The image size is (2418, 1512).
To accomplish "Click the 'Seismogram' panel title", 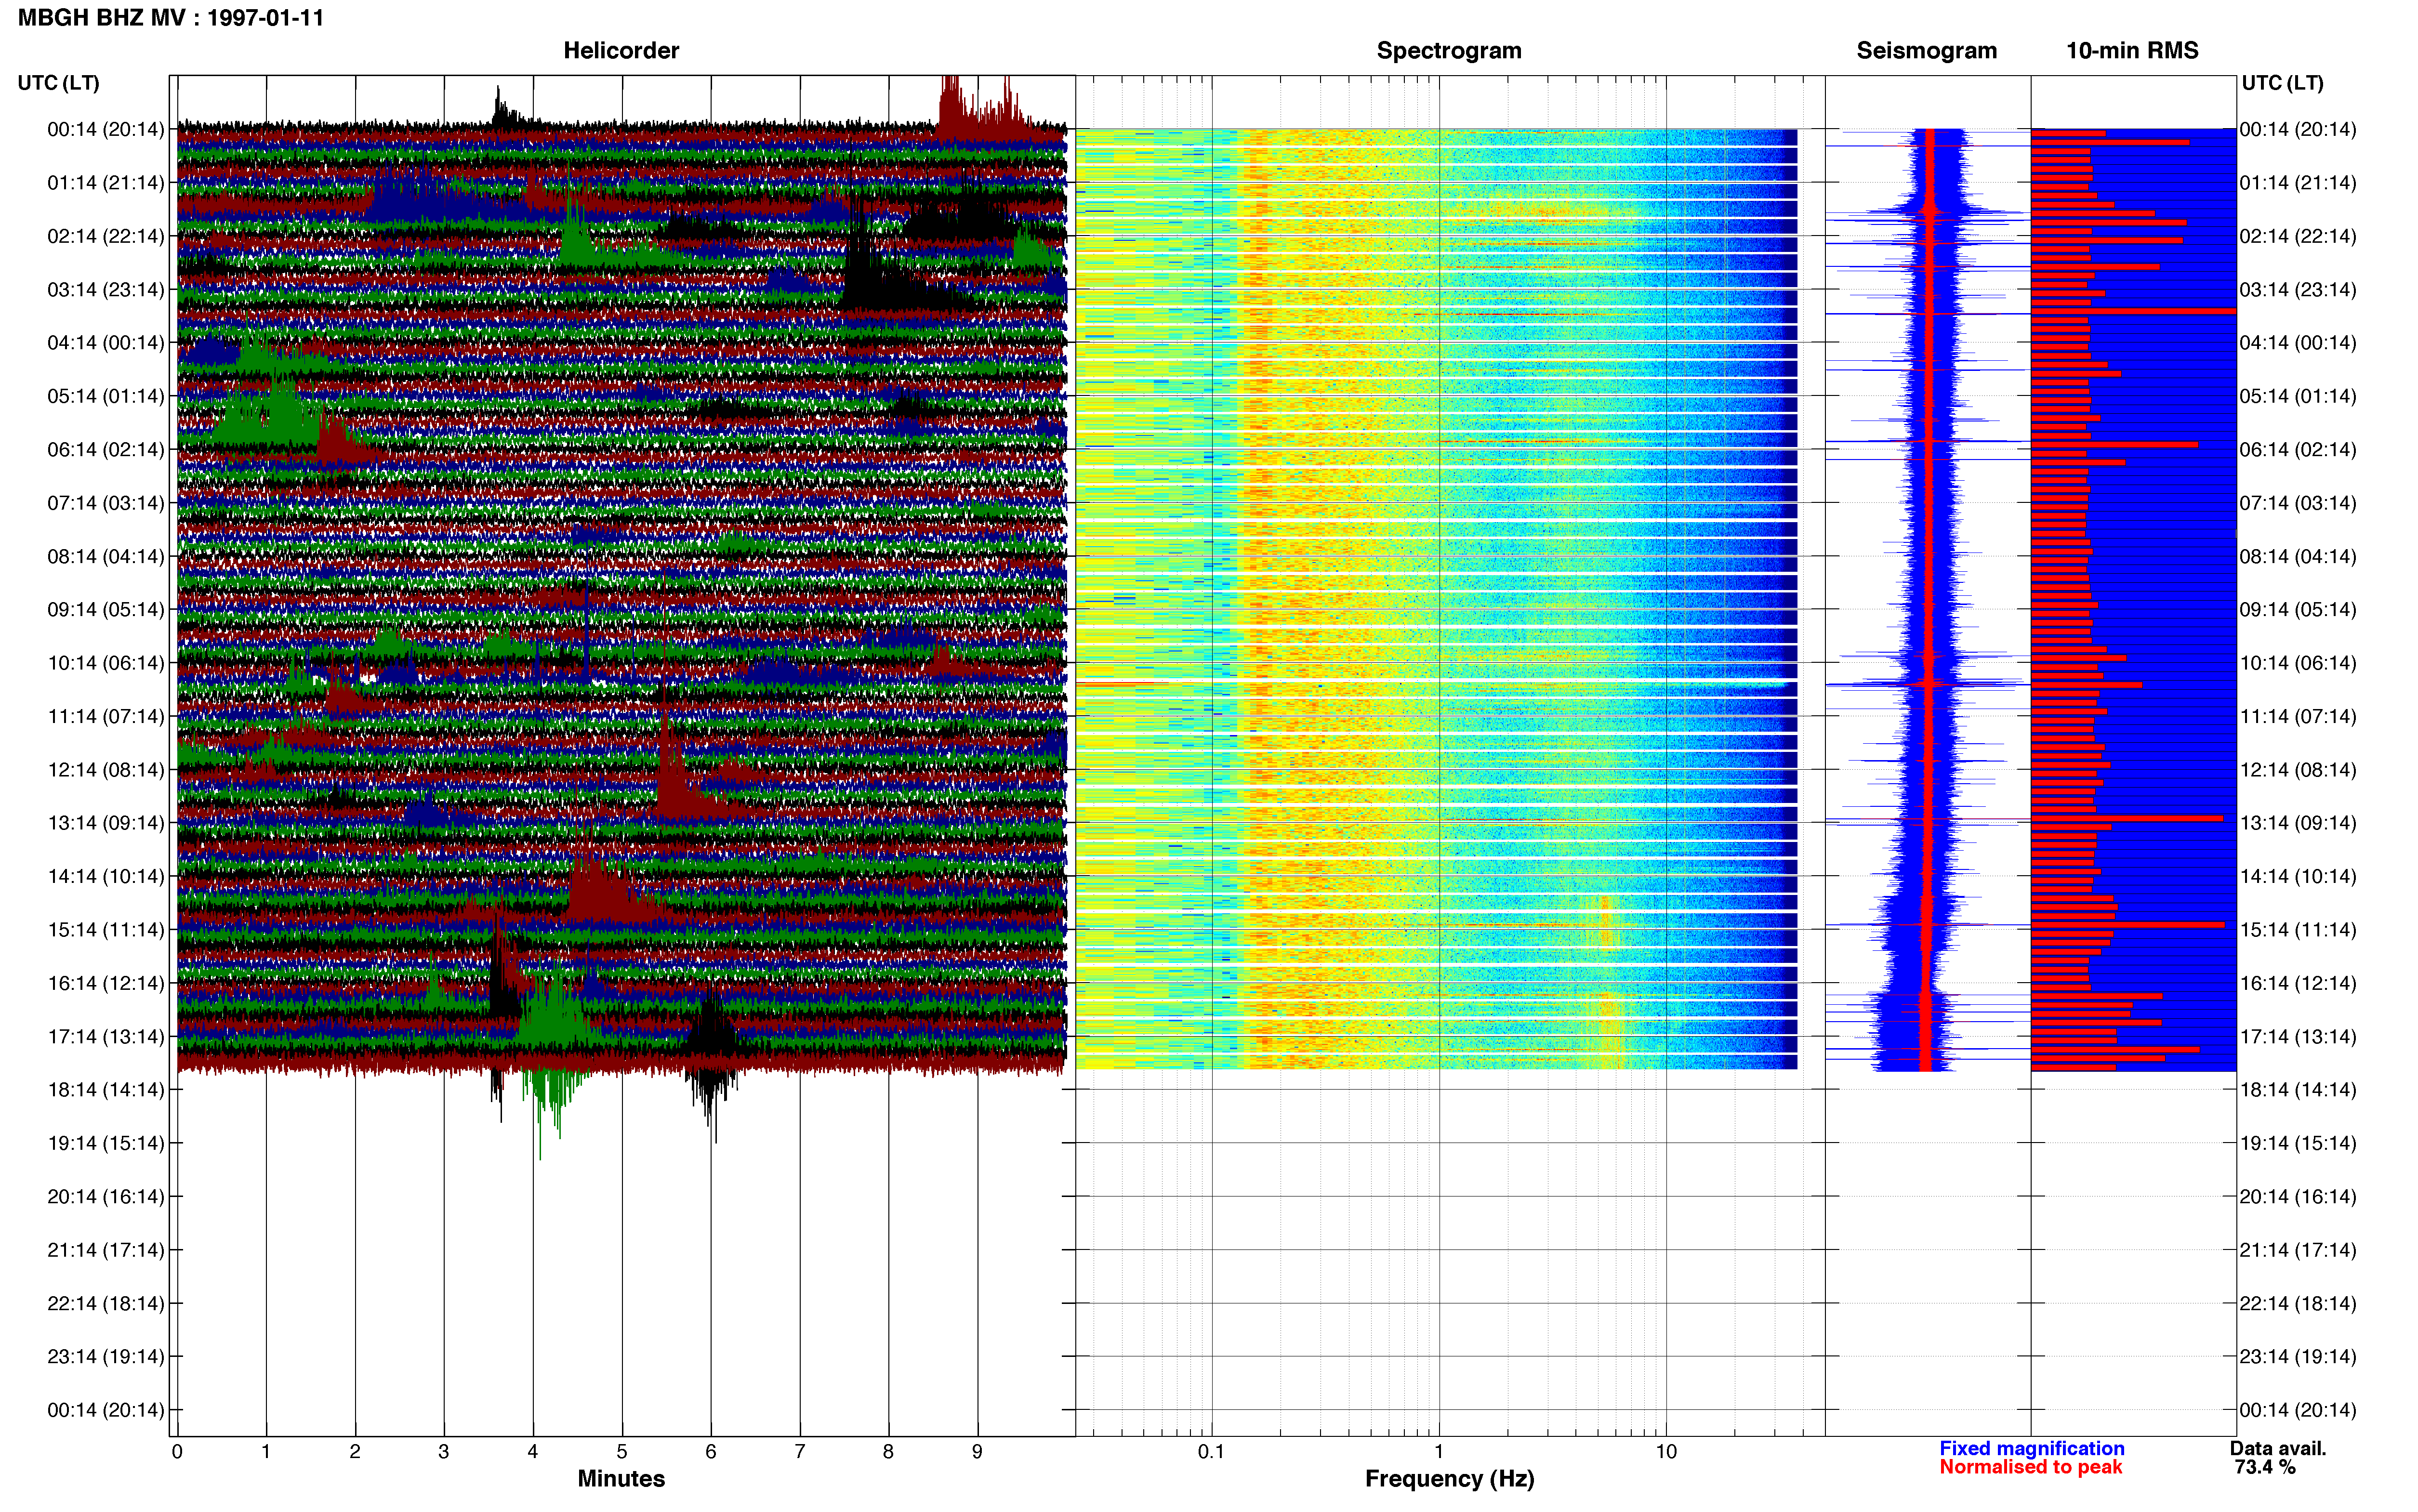I will [x=1926, y=51].
